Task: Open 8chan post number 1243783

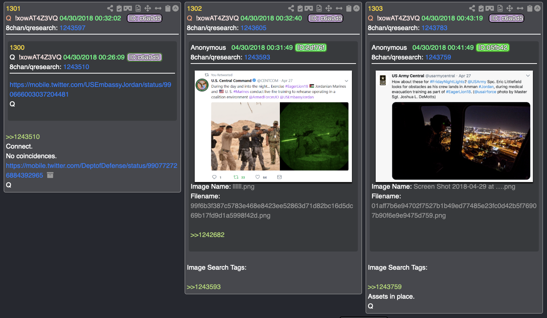Action: pyautogui.click(x=434, y=28)
